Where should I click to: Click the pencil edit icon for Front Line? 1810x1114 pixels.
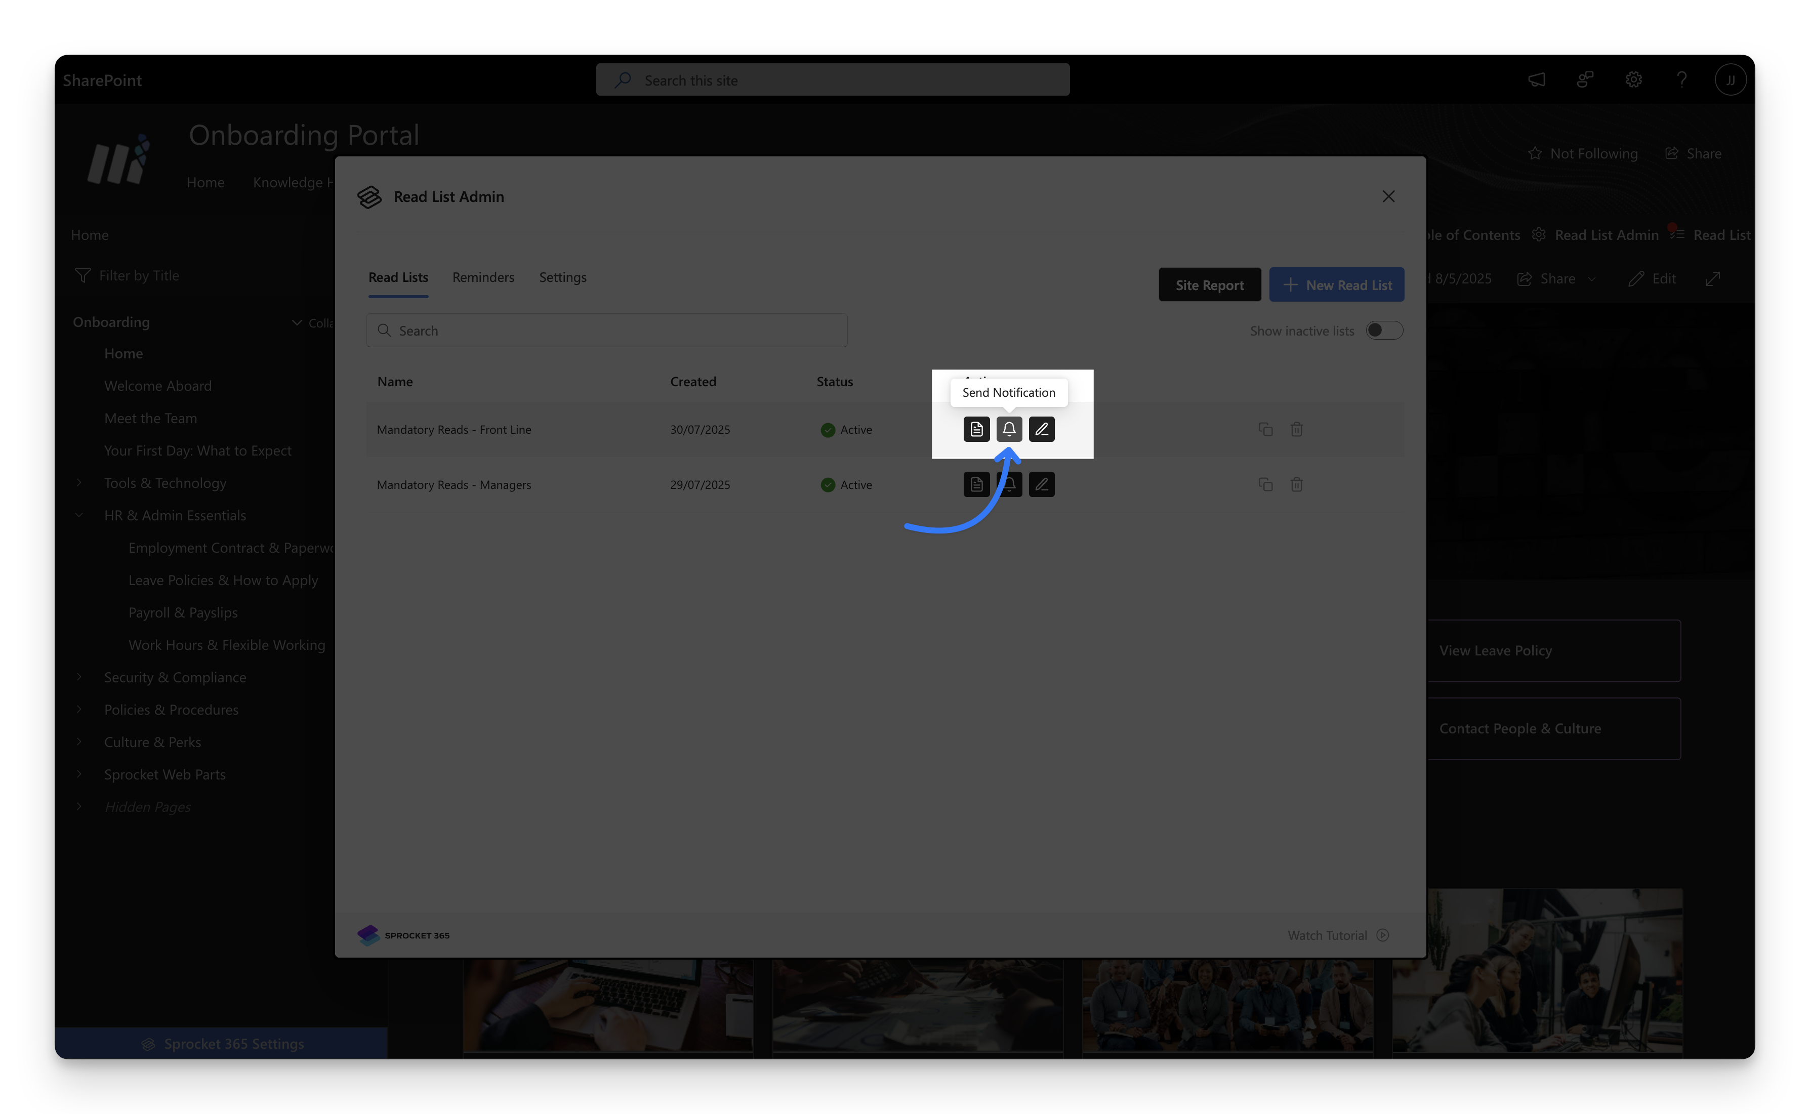(x=1041, y=429)
